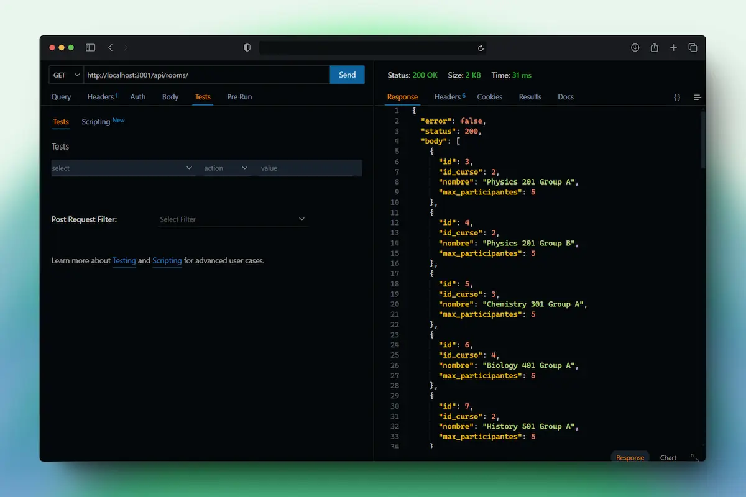Open response Headers tab

coord(449,97)
